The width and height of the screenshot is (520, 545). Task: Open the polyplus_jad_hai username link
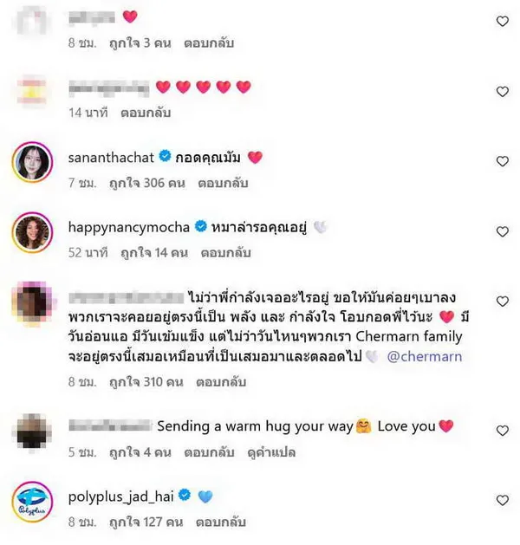[120, 496]
